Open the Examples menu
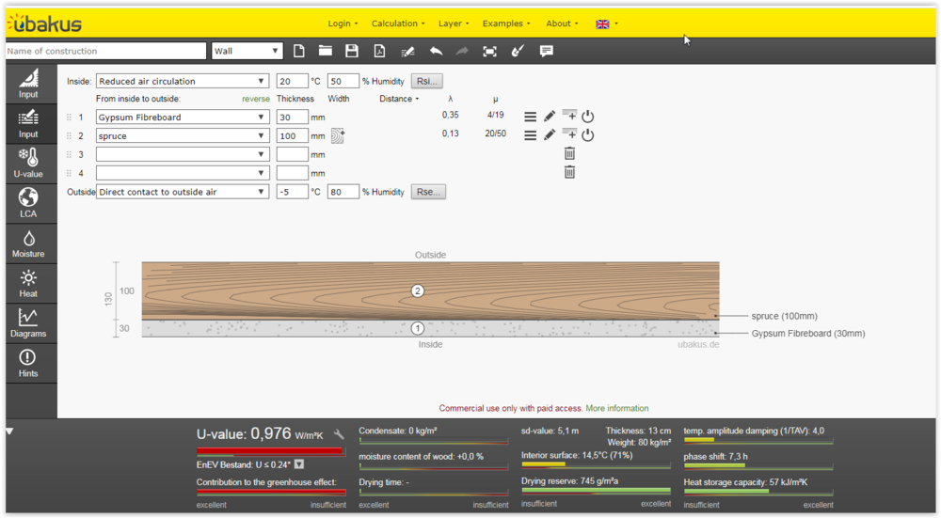This screenshot has width=941, height=518. 505,24
